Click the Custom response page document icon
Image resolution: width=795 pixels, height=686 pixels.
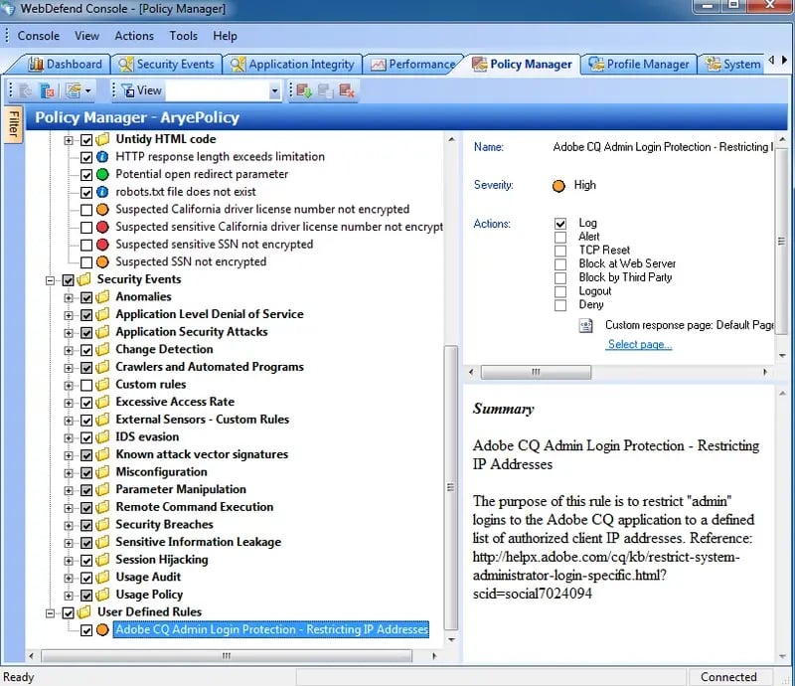point(587,325)
